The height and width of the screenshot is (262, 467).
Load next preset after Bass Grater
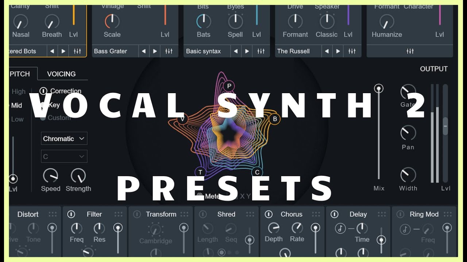tap(155, 51)
